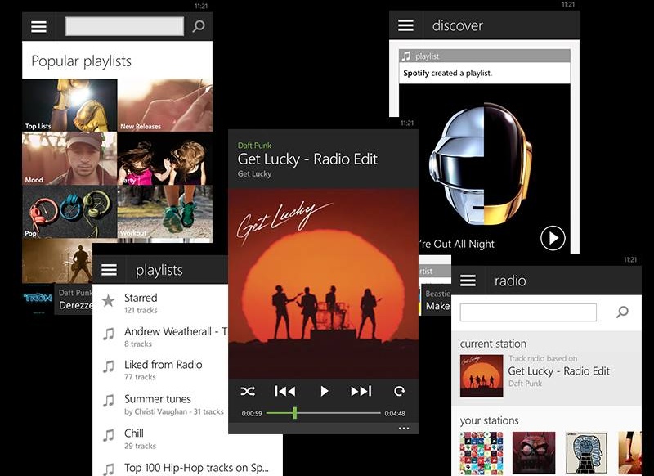
Task: Open the fist illustration station thumbnail
Action: [x=586, y=453]
